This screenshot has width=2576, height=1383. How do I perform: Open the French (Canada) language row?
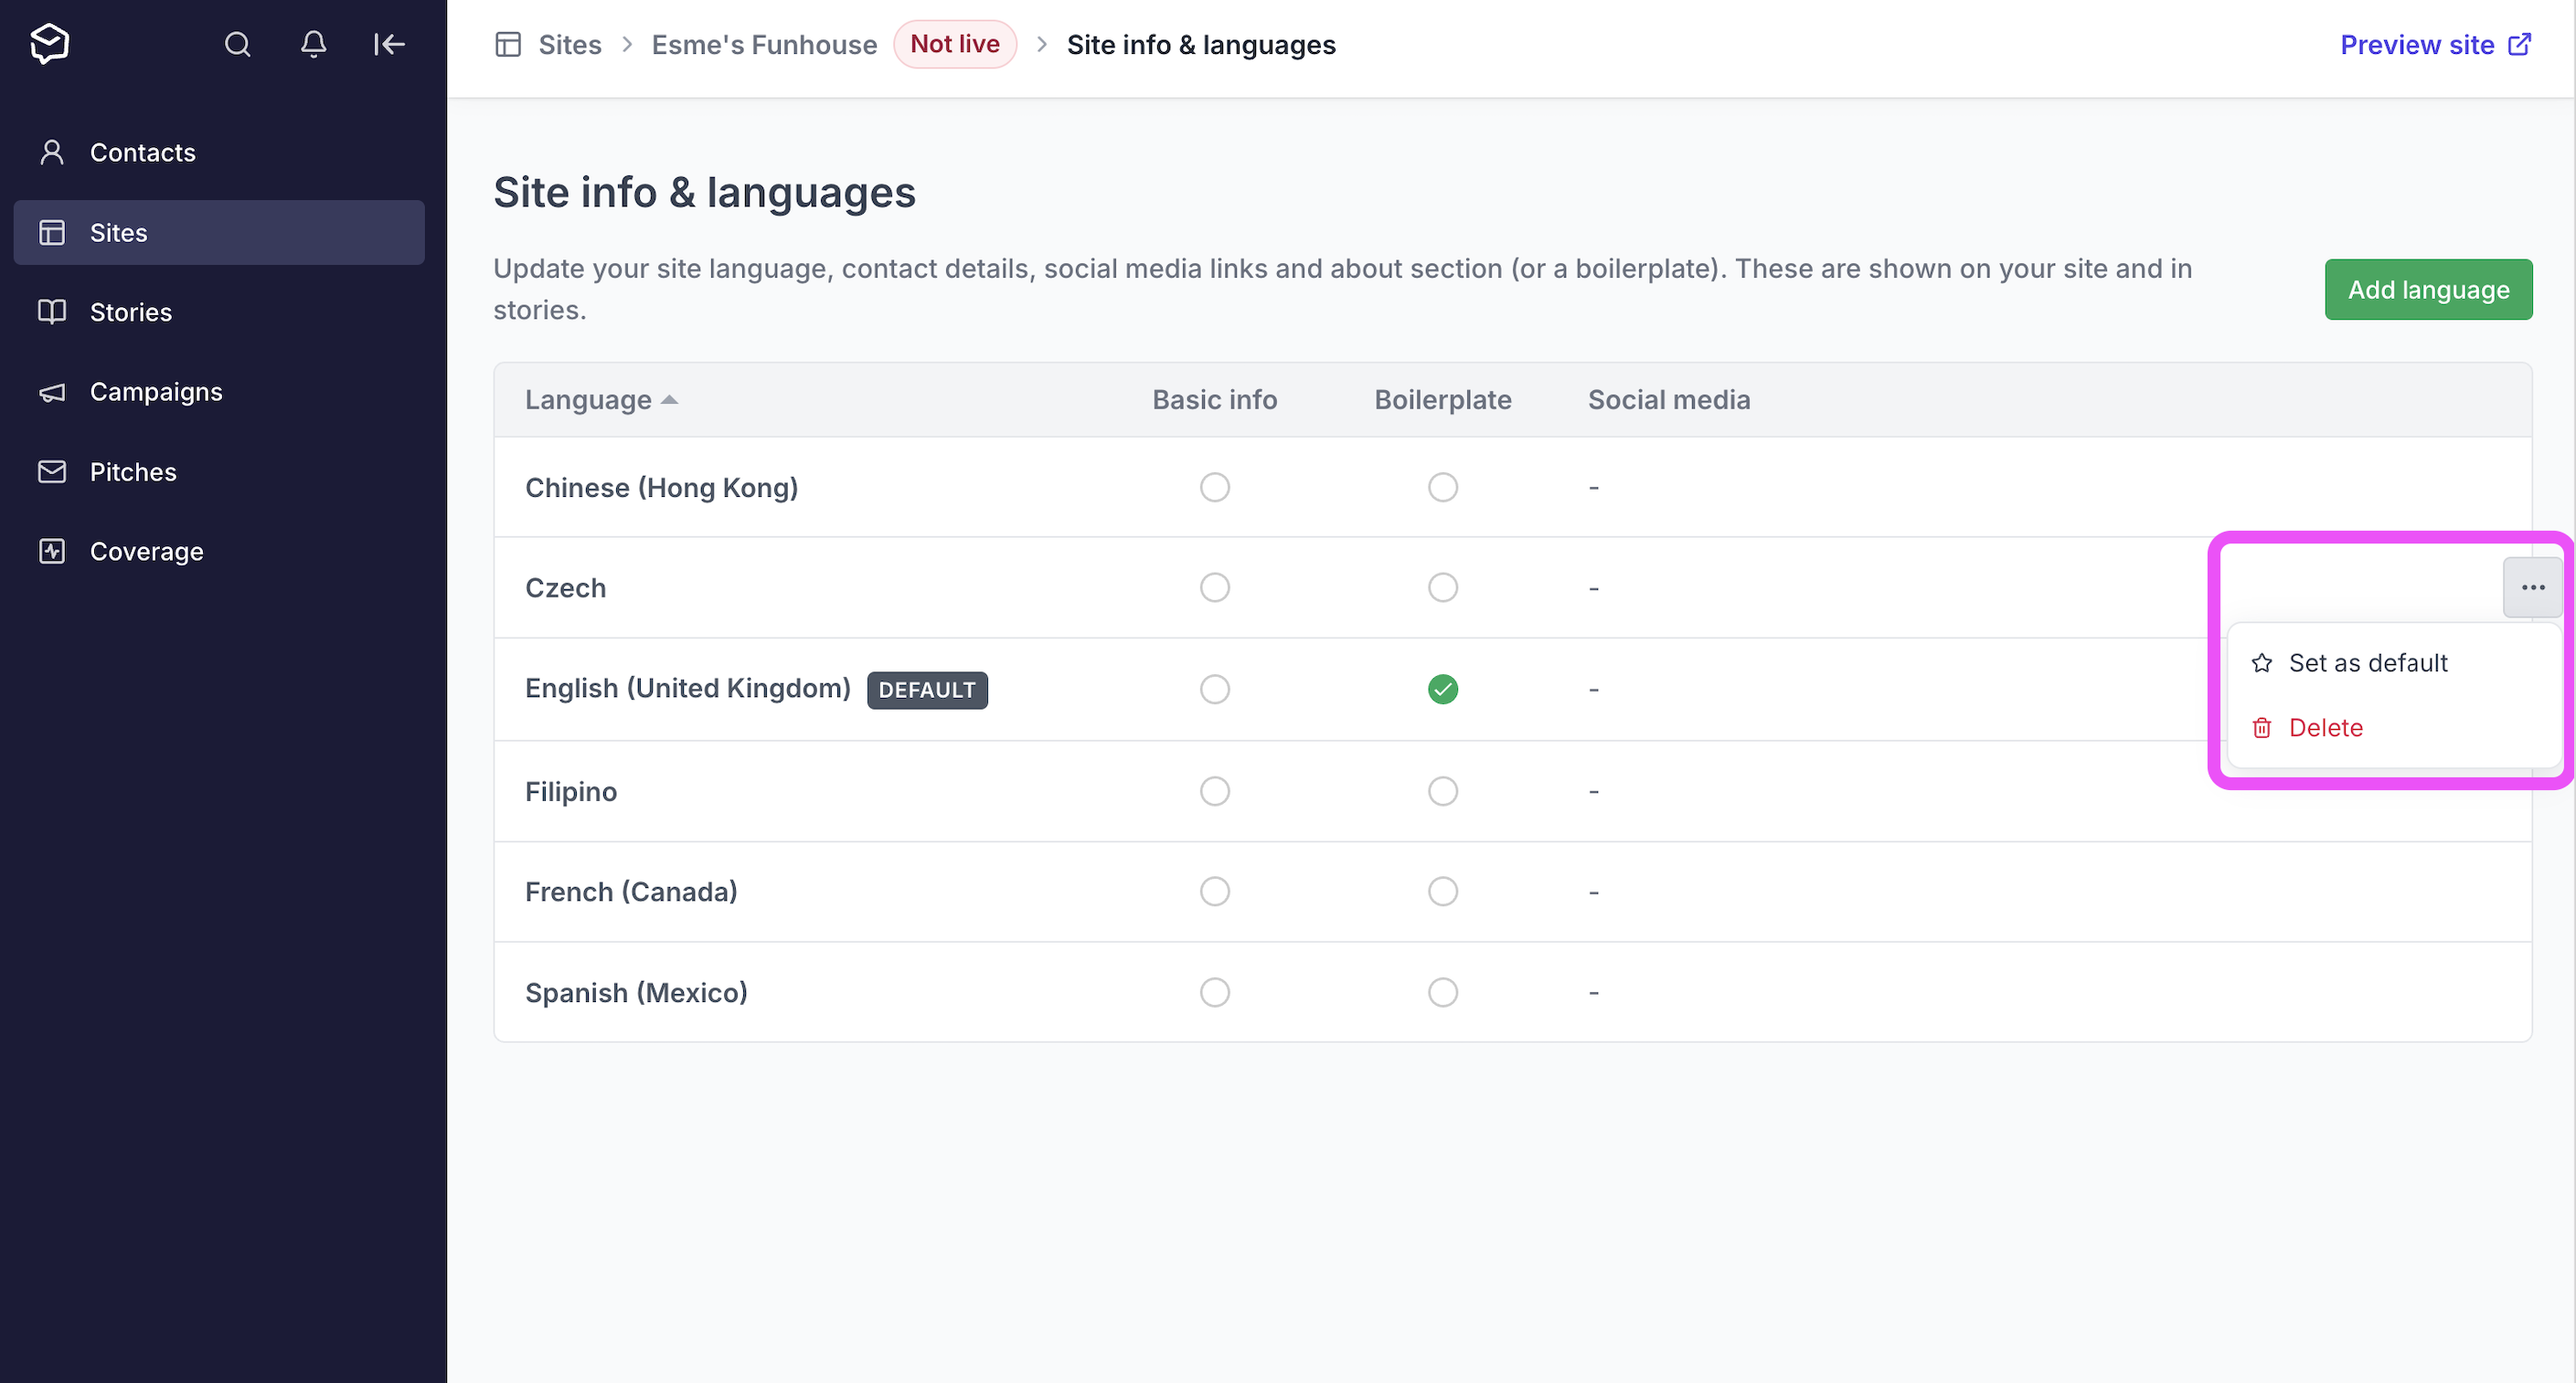pos(1512,892)
